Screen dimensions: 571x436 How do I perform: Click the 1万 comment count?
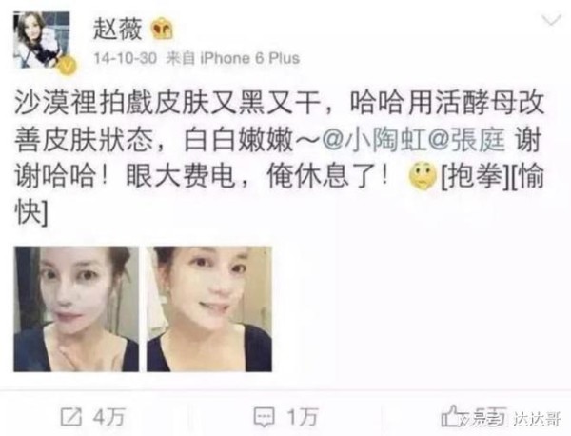coord(303,417)
